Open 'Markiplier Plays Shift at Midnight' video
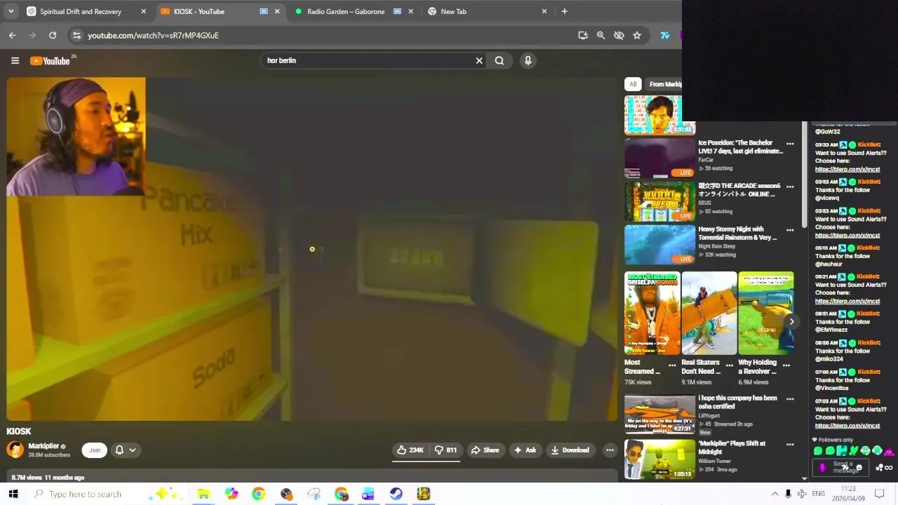 [x=732, y=447]
